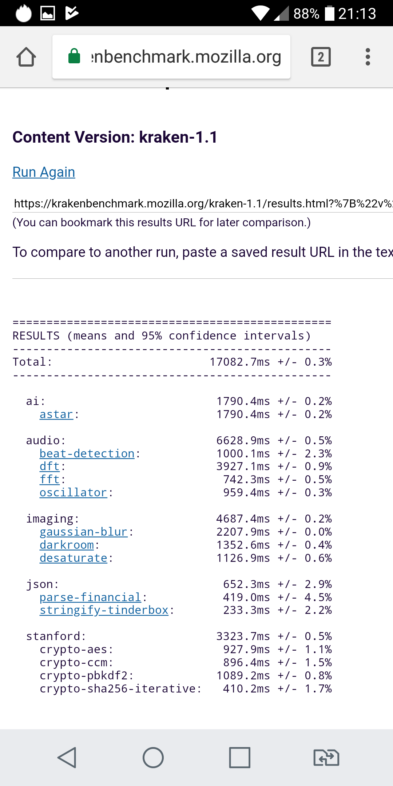Viewport: 393px width, 786px height.
Task: Tap the screen switch icon in navigation bar
Action: pyautogui.click(x=326, y=758)
